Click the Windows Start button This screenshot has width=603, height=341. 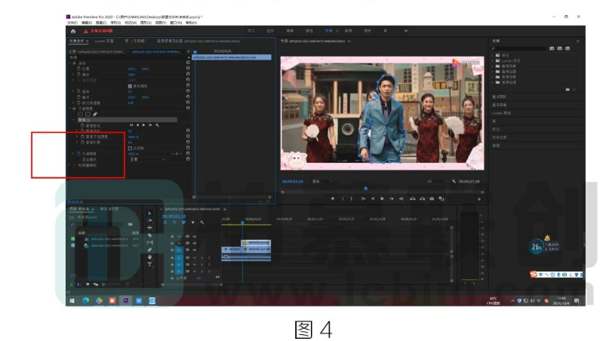tap(73, 300)
